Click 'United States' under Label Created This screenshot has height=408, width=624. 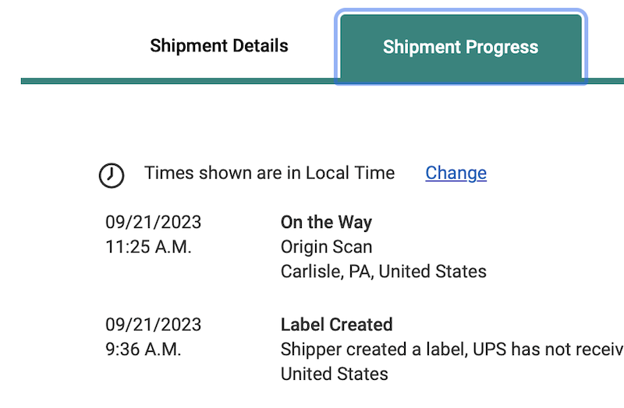tap(334, 374)
